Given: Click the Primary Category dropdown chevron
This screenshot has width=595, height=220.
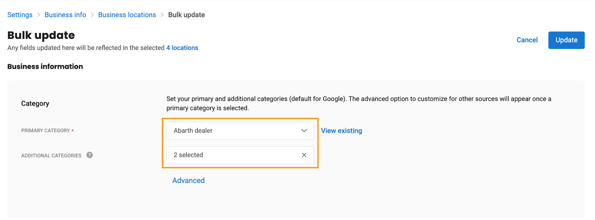Looking at the screenshot, I should (x=304, y=131).
